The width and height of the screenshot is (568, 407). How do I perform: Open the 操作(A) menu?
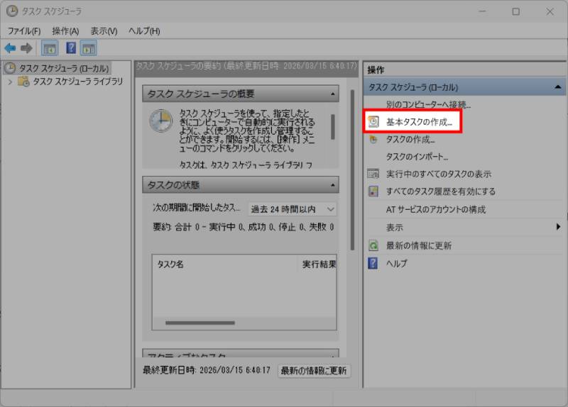[65, 31]
